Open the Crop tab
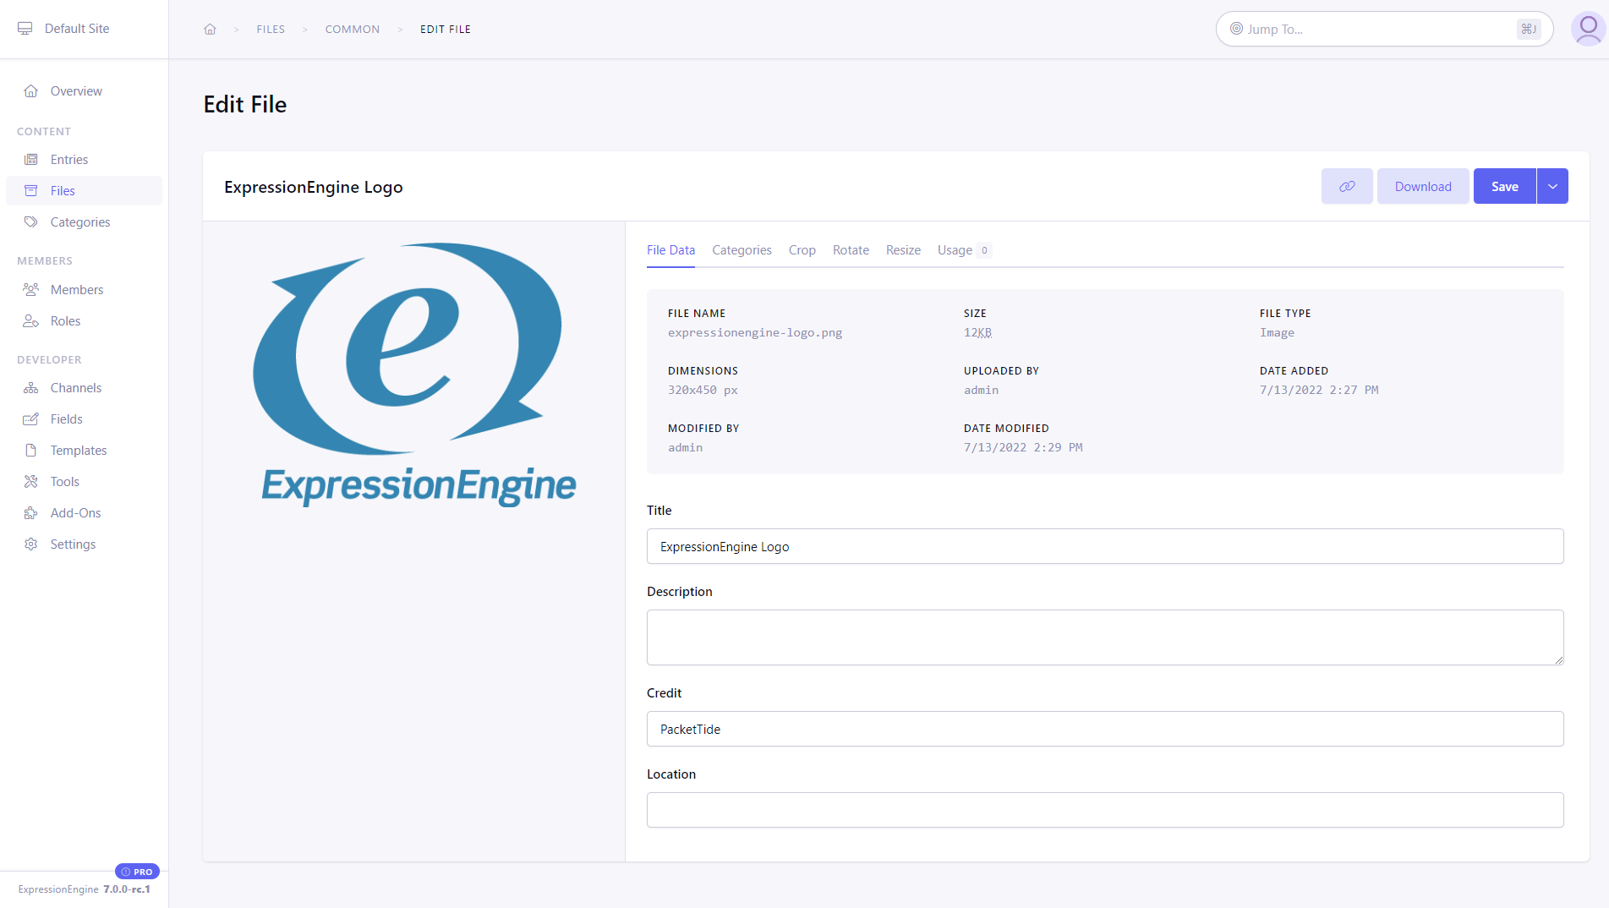 click(x=802, y=250)
